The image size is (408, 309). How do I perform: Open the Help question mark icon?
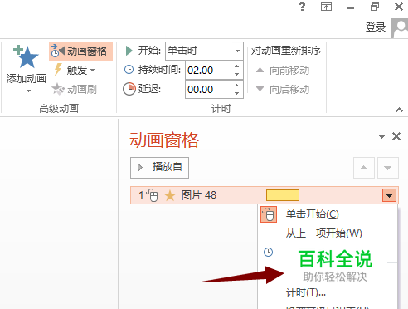303,7
